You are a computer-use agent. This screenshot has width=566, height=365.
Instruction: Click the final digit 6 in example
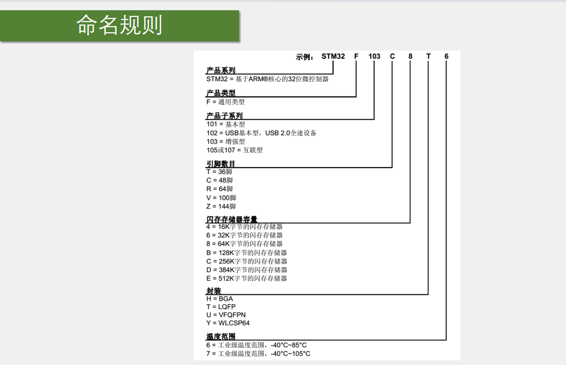446,56
